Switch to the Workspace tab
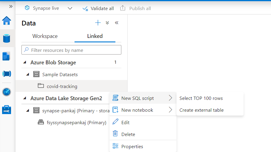The width and height of the screenshot is (271, 152). click(45, 36)
